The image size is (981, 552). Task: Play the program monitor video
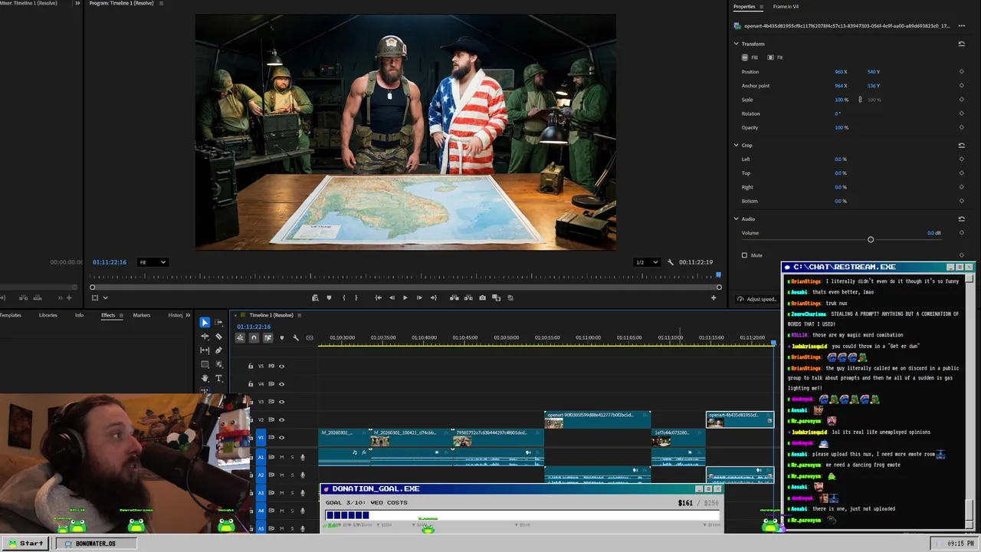tap(405, 297)
